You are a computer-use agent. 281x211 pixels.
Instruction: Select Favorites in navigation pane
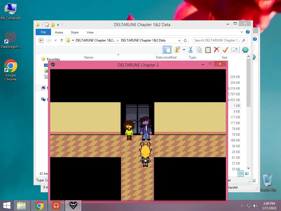tap(53, 59)
